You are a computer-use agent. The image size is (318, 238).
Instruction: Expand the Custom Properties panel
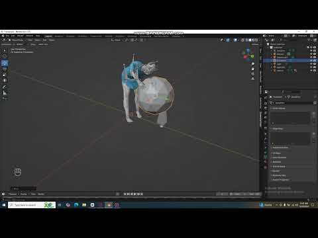(x=280, y=180)
